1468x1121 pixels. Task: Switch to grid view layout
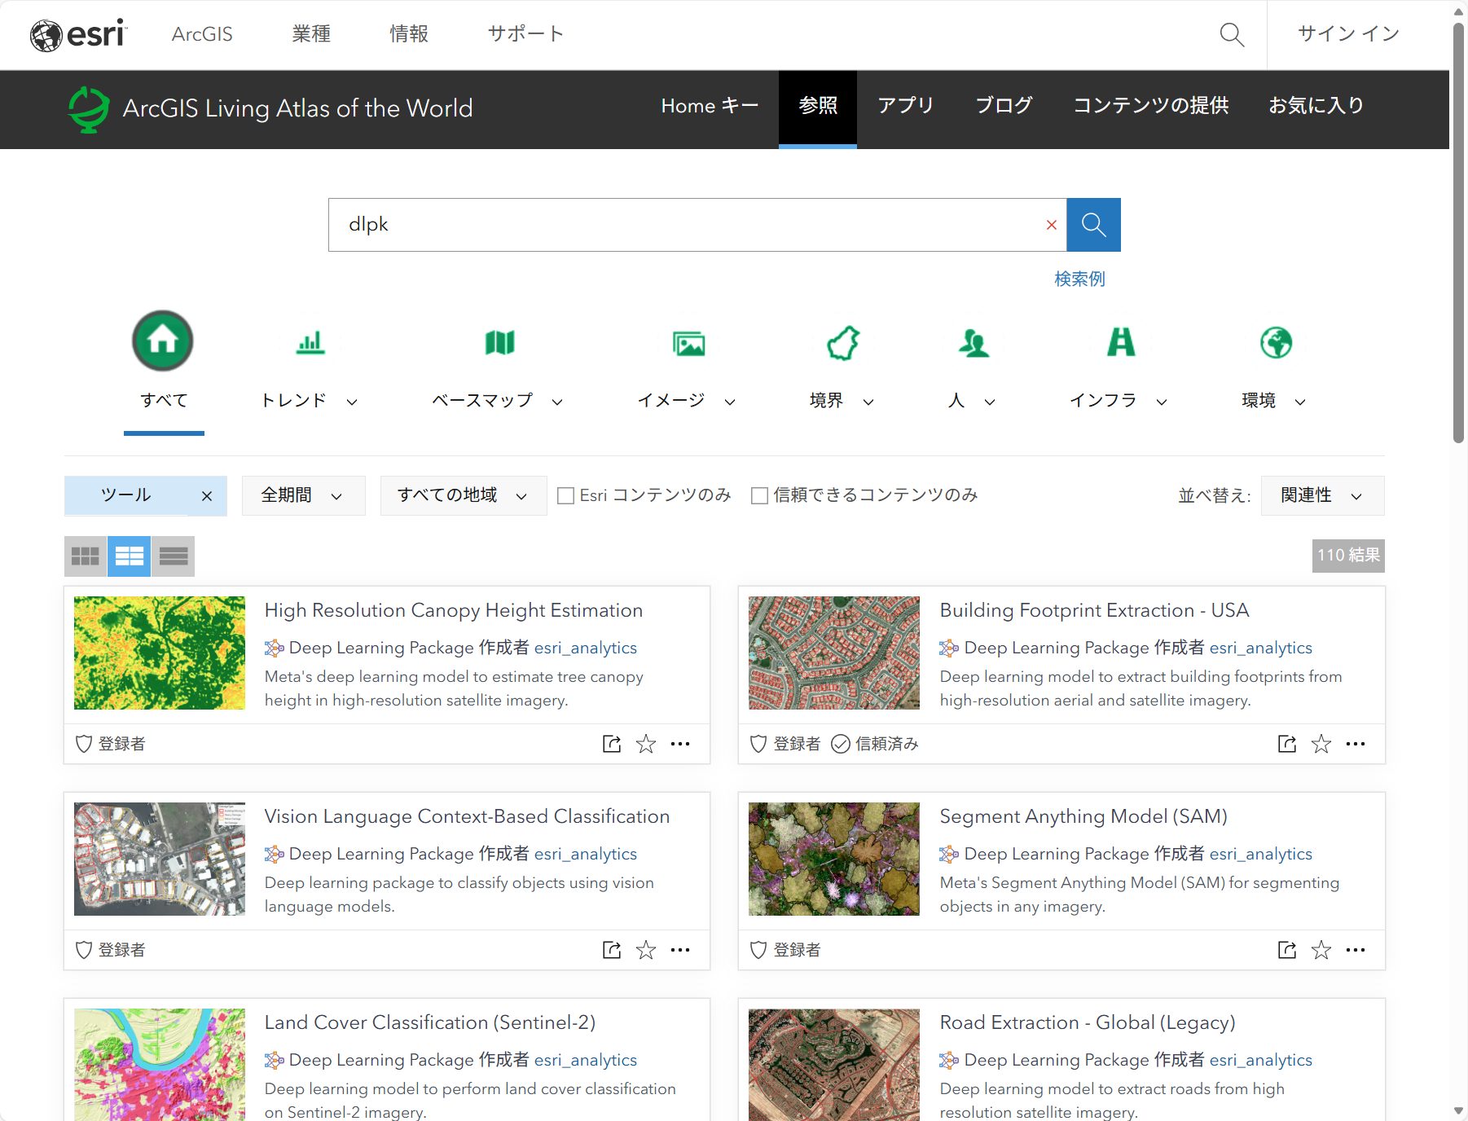[x=85, y=556]
